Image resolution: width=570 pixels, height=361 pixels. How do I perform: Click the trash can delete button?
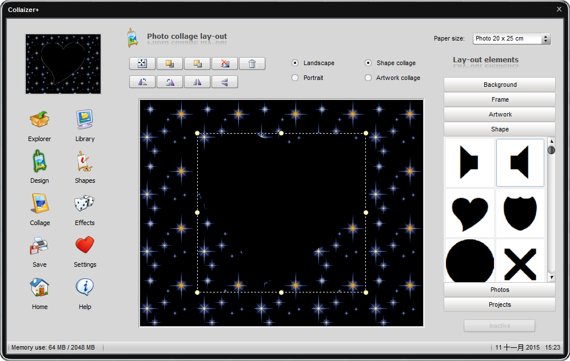(x=252, y=63)
